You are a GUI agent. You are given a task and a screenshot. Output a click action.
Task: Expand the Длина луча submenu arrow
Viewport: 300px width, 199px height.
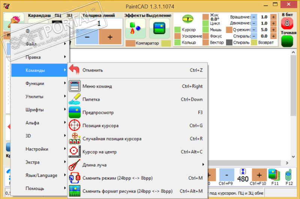(x=203, y=165)
